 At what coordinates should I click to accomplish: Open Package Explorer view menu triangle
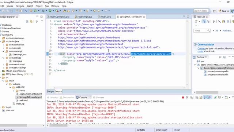(x=42, y=21)
